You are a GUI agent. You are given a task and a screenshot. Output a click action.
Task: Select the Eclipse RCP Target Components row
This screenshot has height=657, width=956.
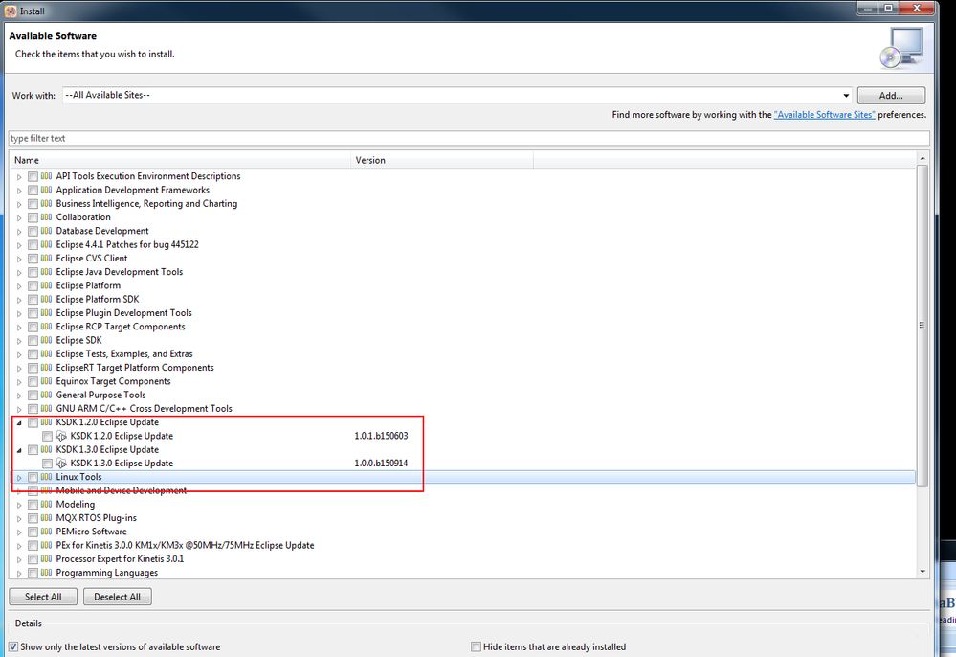463,327
